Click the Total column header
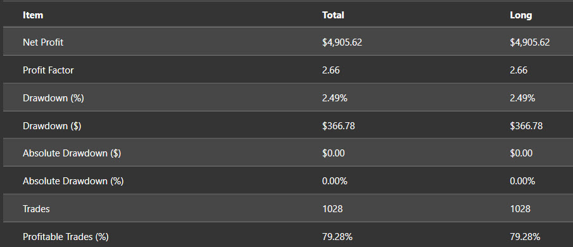Viewport: 573px width, 247px height. pyautogui.click(x=333, y=15)
